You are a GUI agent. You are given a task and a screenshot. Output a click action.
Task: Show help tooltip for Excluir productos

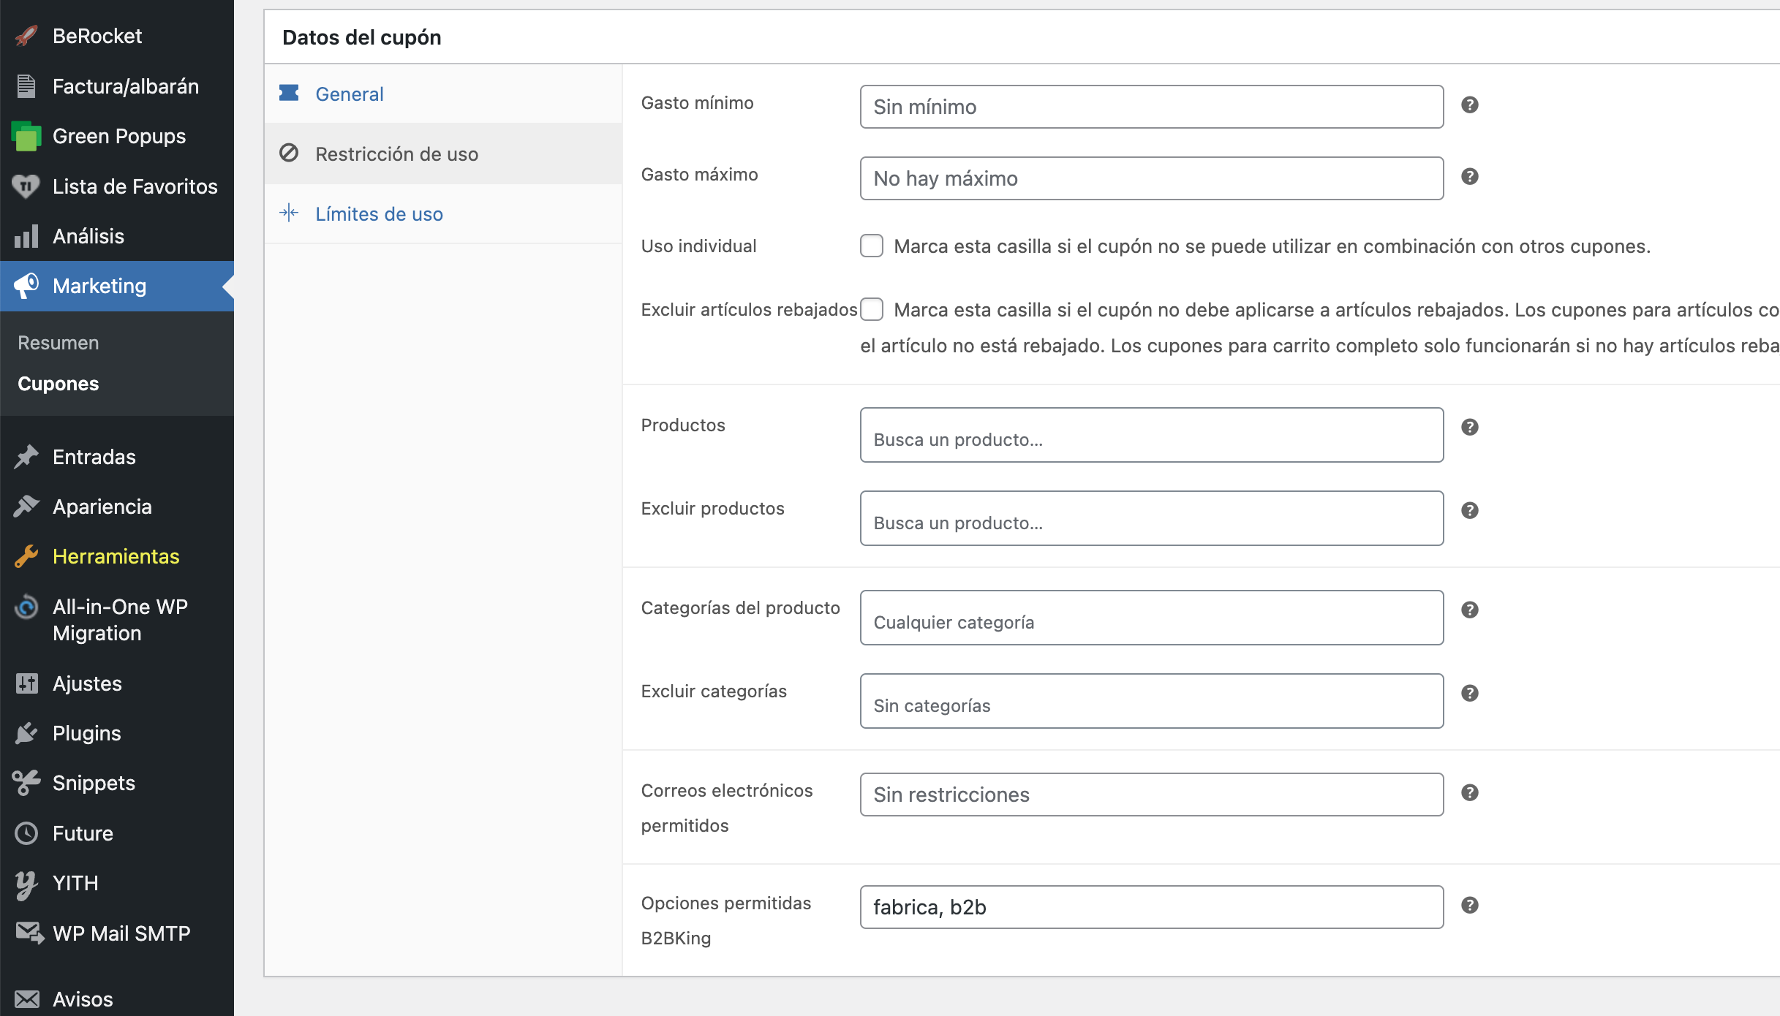coord(1470,510)
